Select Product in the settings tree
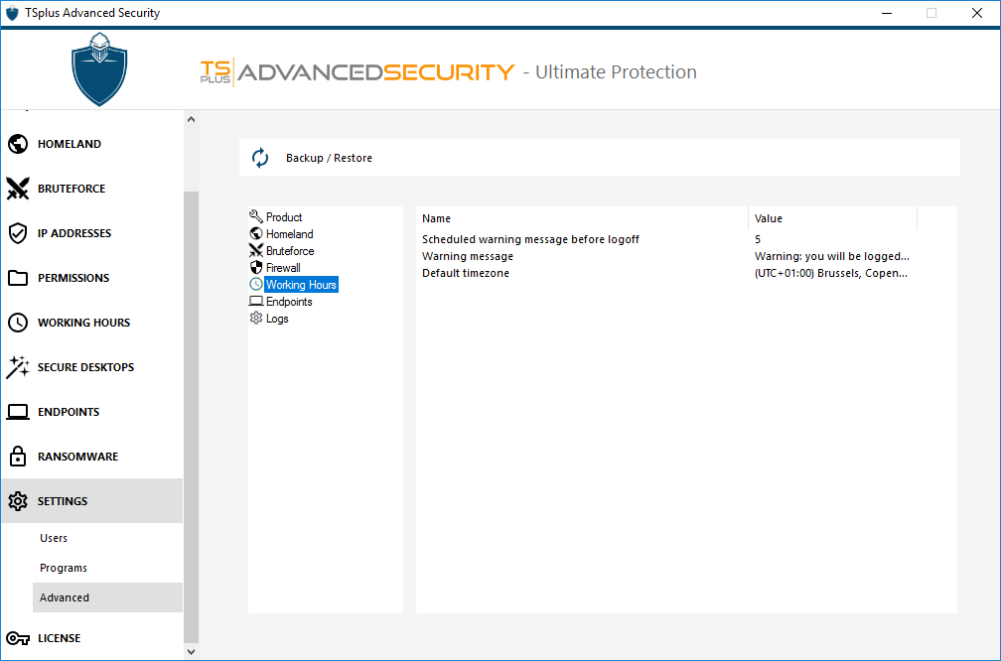Viewport: 1001px width, 661px height. [x=283, y=217]
